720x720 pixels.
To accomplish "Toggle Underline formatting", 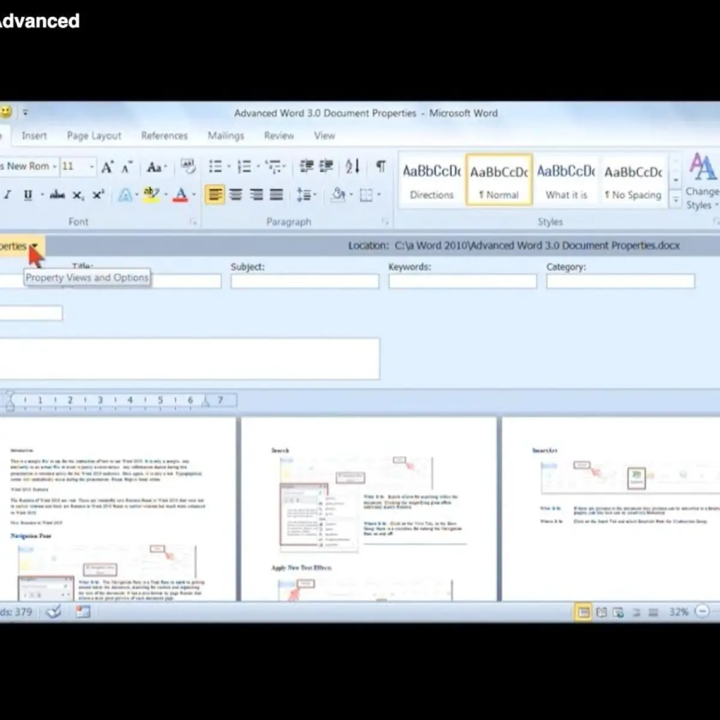I will [x=28, y=195].
